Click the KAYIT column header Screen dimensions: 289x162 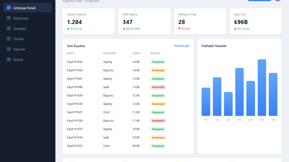pyautogui.click(x=71, y=53)
